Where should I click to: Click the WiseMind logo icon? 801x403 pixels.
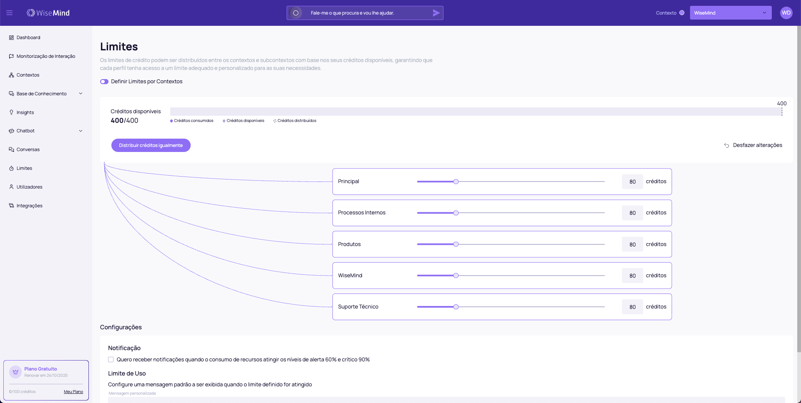coord(31,13)
